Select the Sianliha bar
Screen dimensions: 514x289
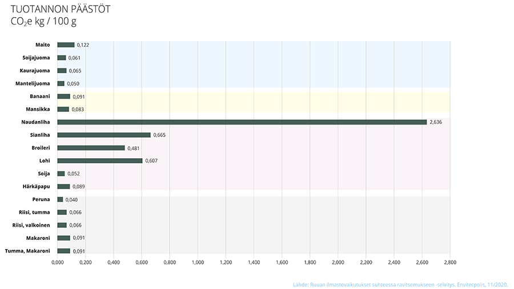[x=103, y=135]
